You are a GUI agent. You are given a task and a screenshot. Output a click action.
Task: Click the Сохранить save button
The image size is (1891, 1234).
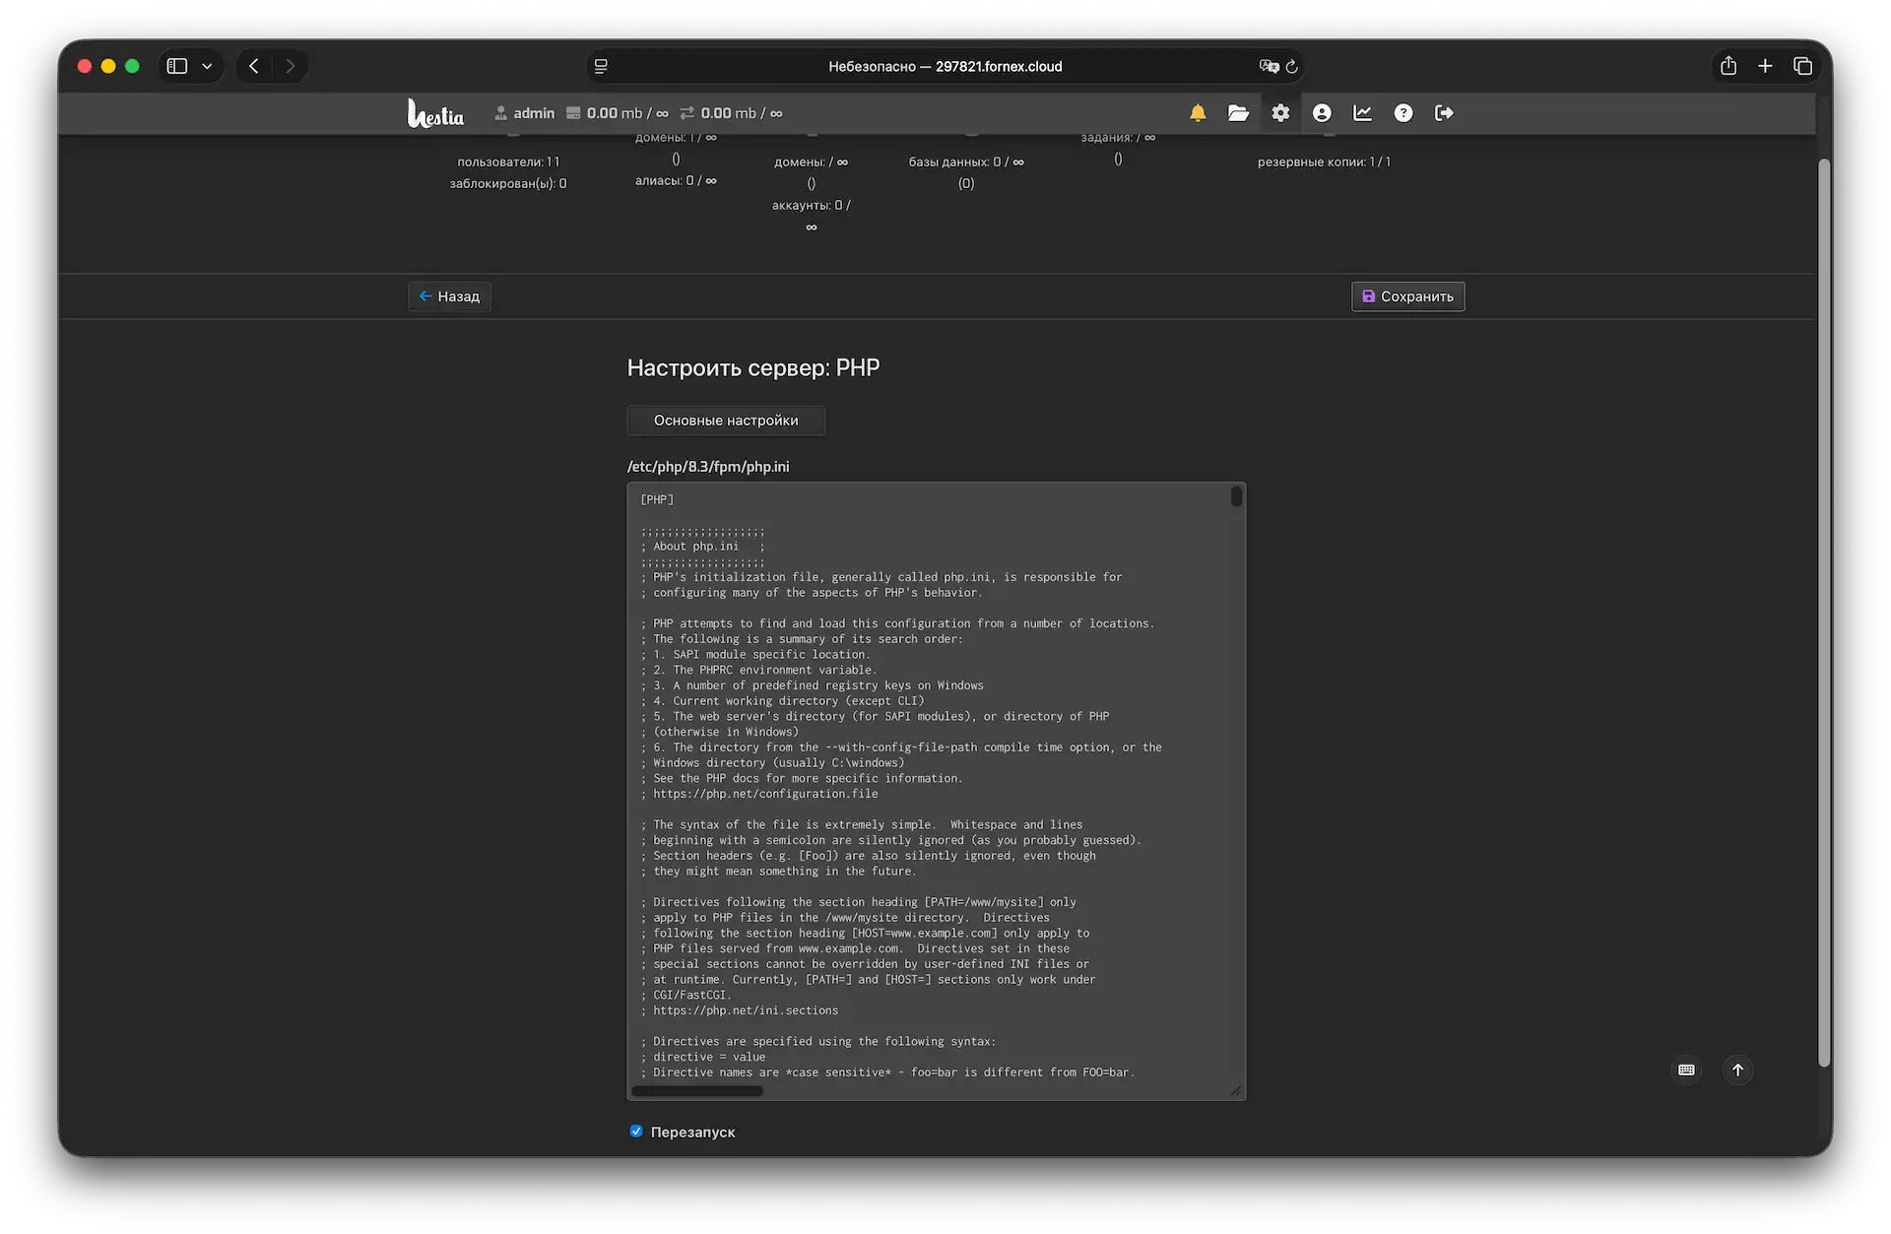[x=1407, y=296]
